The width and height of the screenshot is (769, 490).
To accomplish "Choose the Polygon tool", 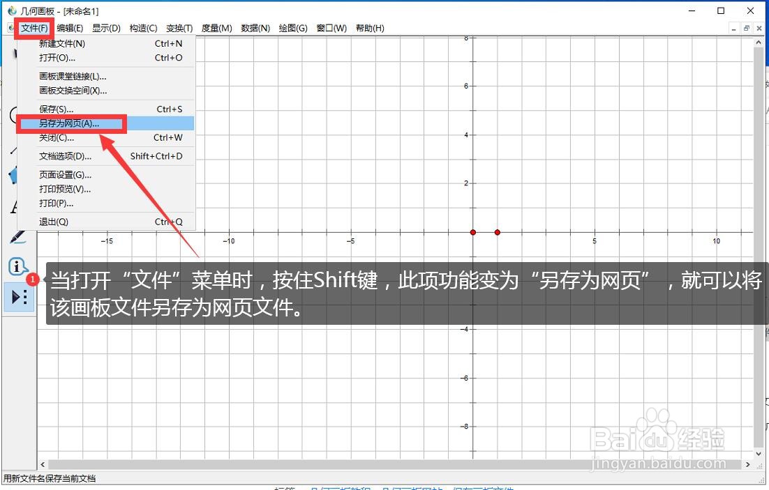I will click(x=14, y=176).
